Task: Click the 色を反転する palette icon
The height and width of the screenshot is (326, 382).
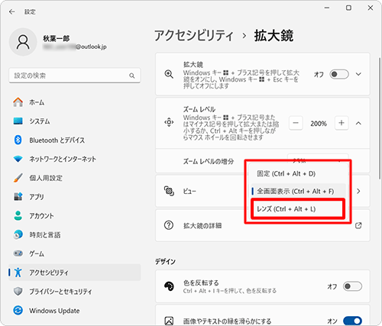Action: (x=169, y=286)
